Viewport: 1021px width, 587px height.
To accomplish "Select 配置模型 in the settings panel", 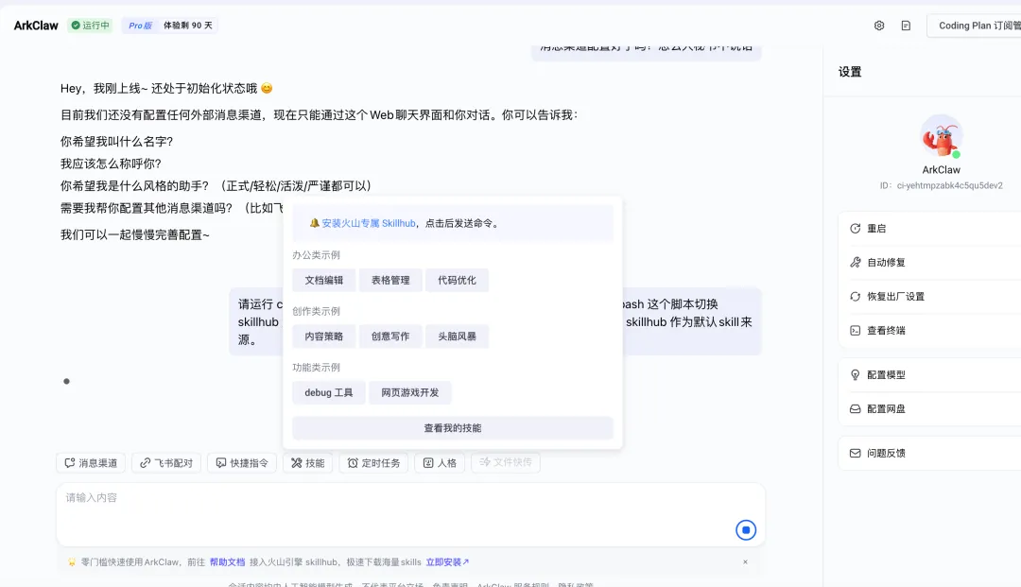I will click(931, 375).
